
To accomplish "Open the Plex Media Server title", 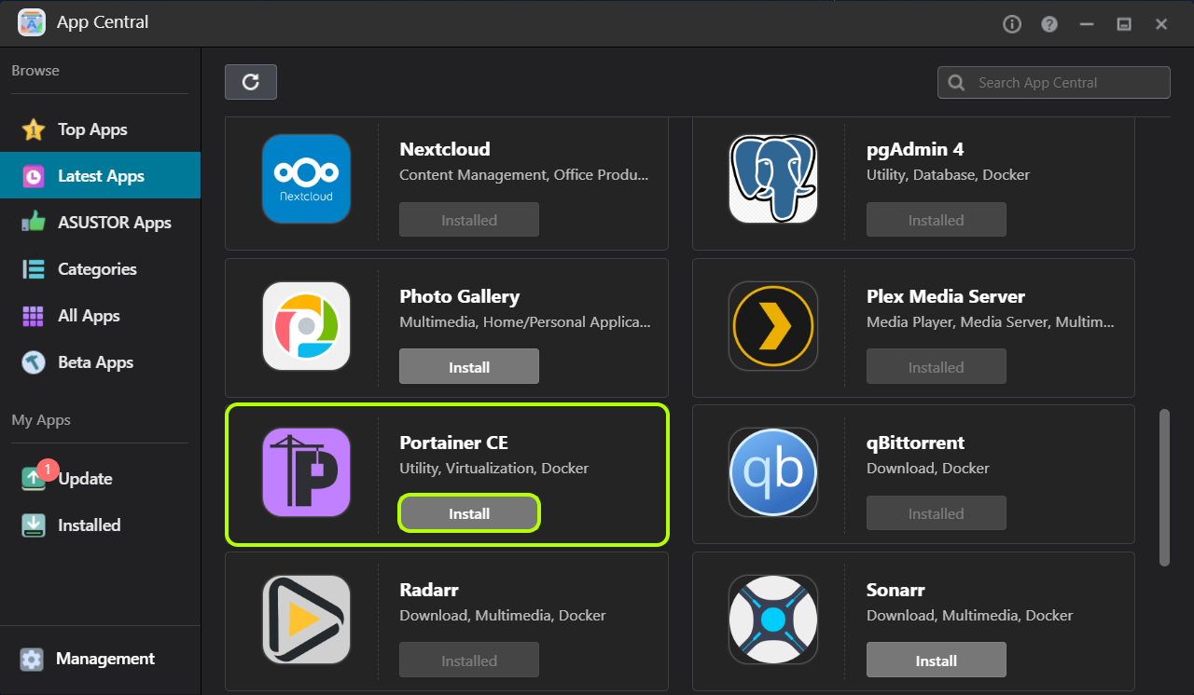I will coord(946,296).
